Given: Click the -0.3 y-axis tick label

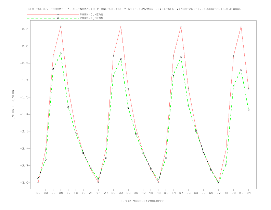Looking at the screenshot, I should (24, 29).
